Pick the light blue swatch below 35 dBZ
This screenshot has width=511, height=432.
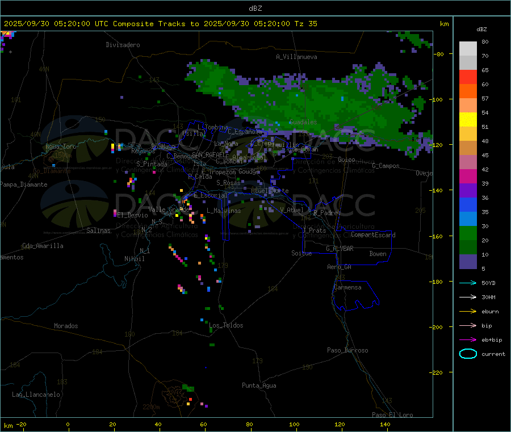point(468,219)
